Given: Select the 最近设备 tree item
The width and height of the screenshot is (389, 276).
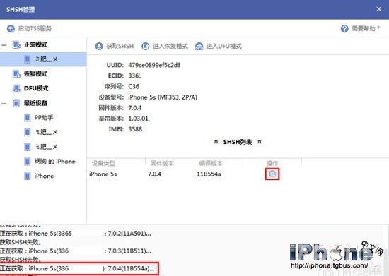Looking at the screenshot, I should pyautogui.click(x=35, y=103).
